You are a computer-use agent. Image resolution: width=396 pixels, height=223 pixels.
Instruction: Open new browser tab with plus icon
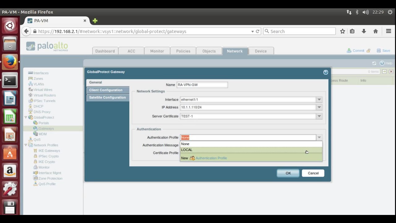95,21
